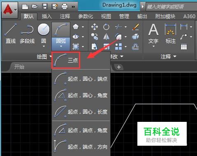Click the Save As icon
This screenshot has height=156, width=197.
click(x=55, y=7)
